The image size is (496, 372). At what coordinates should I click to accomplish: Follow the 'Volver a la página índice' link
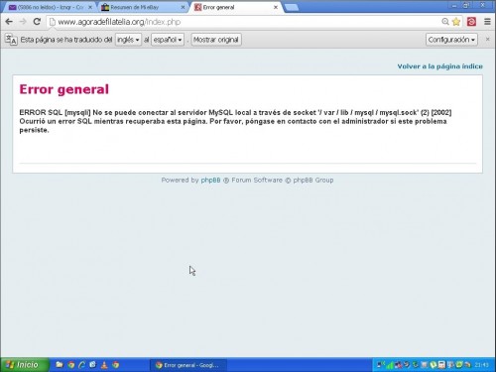tap(439, 66)
